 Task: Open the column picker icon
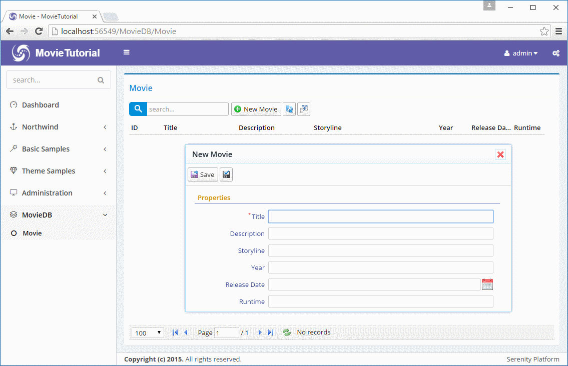[x=304, y=109]
